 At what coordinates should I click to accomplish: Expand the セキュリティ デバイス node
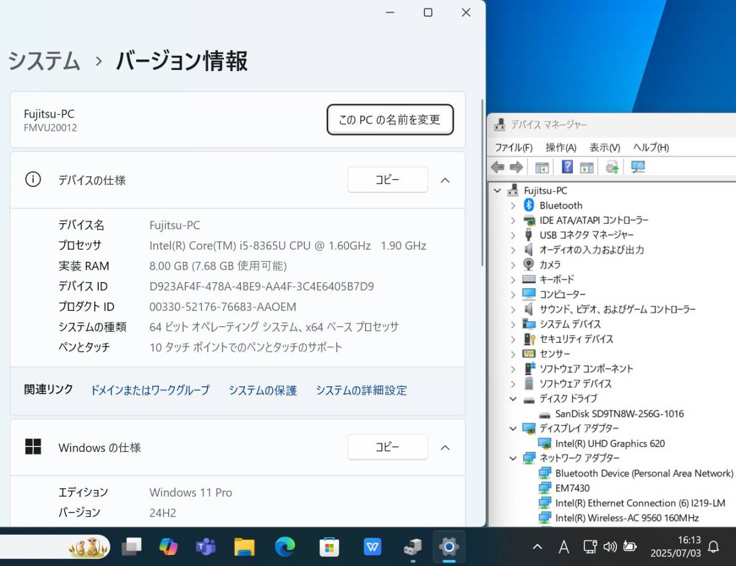tap(513, 339)
